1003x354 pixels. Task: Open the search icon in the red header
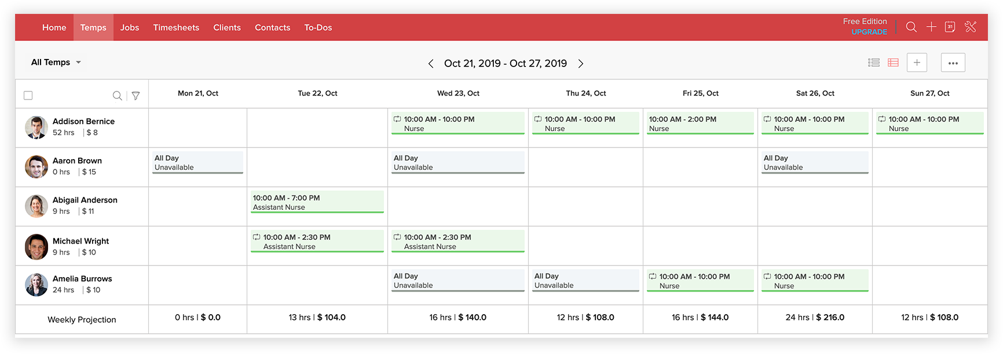pyautogui.click(x=911, y=27)
